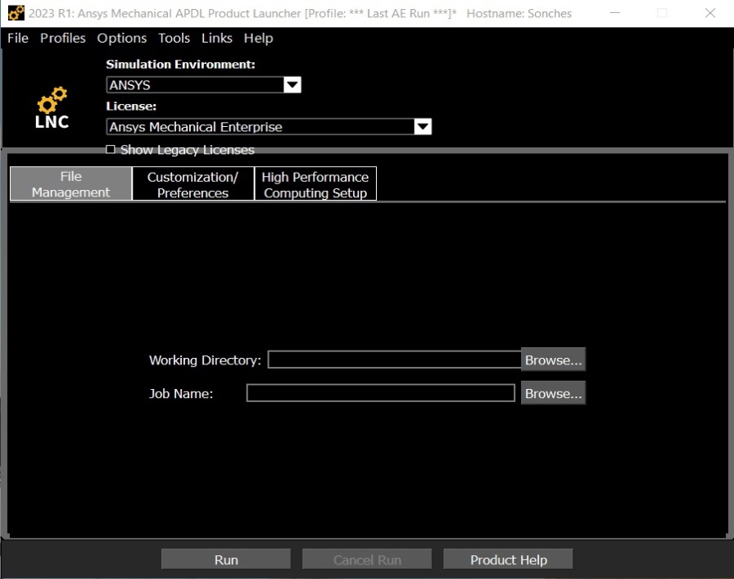Screen dimensions: 734x579
Task: Minimize the Ansys launcher window
Action: pos(615,13)
